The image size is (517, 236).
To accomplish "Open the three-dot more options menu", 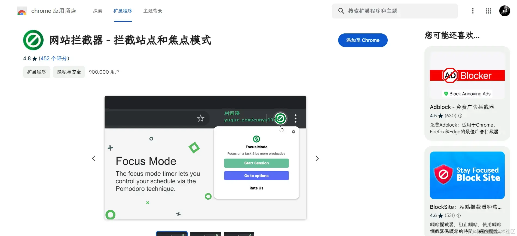I will [x=473, y=11].
